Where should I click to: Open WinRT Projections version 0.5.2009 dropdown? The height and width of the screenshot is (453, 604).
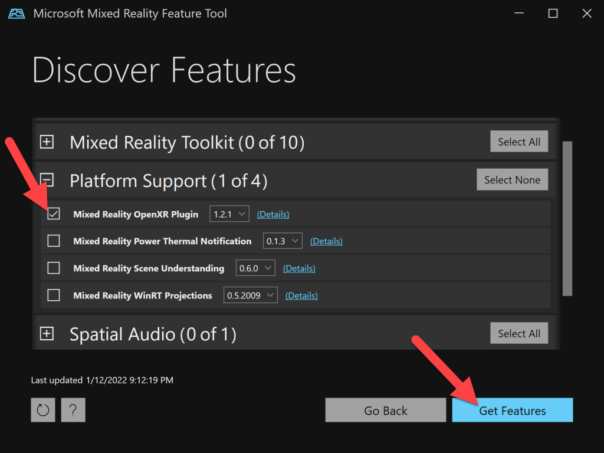click(x=250, y=295)
